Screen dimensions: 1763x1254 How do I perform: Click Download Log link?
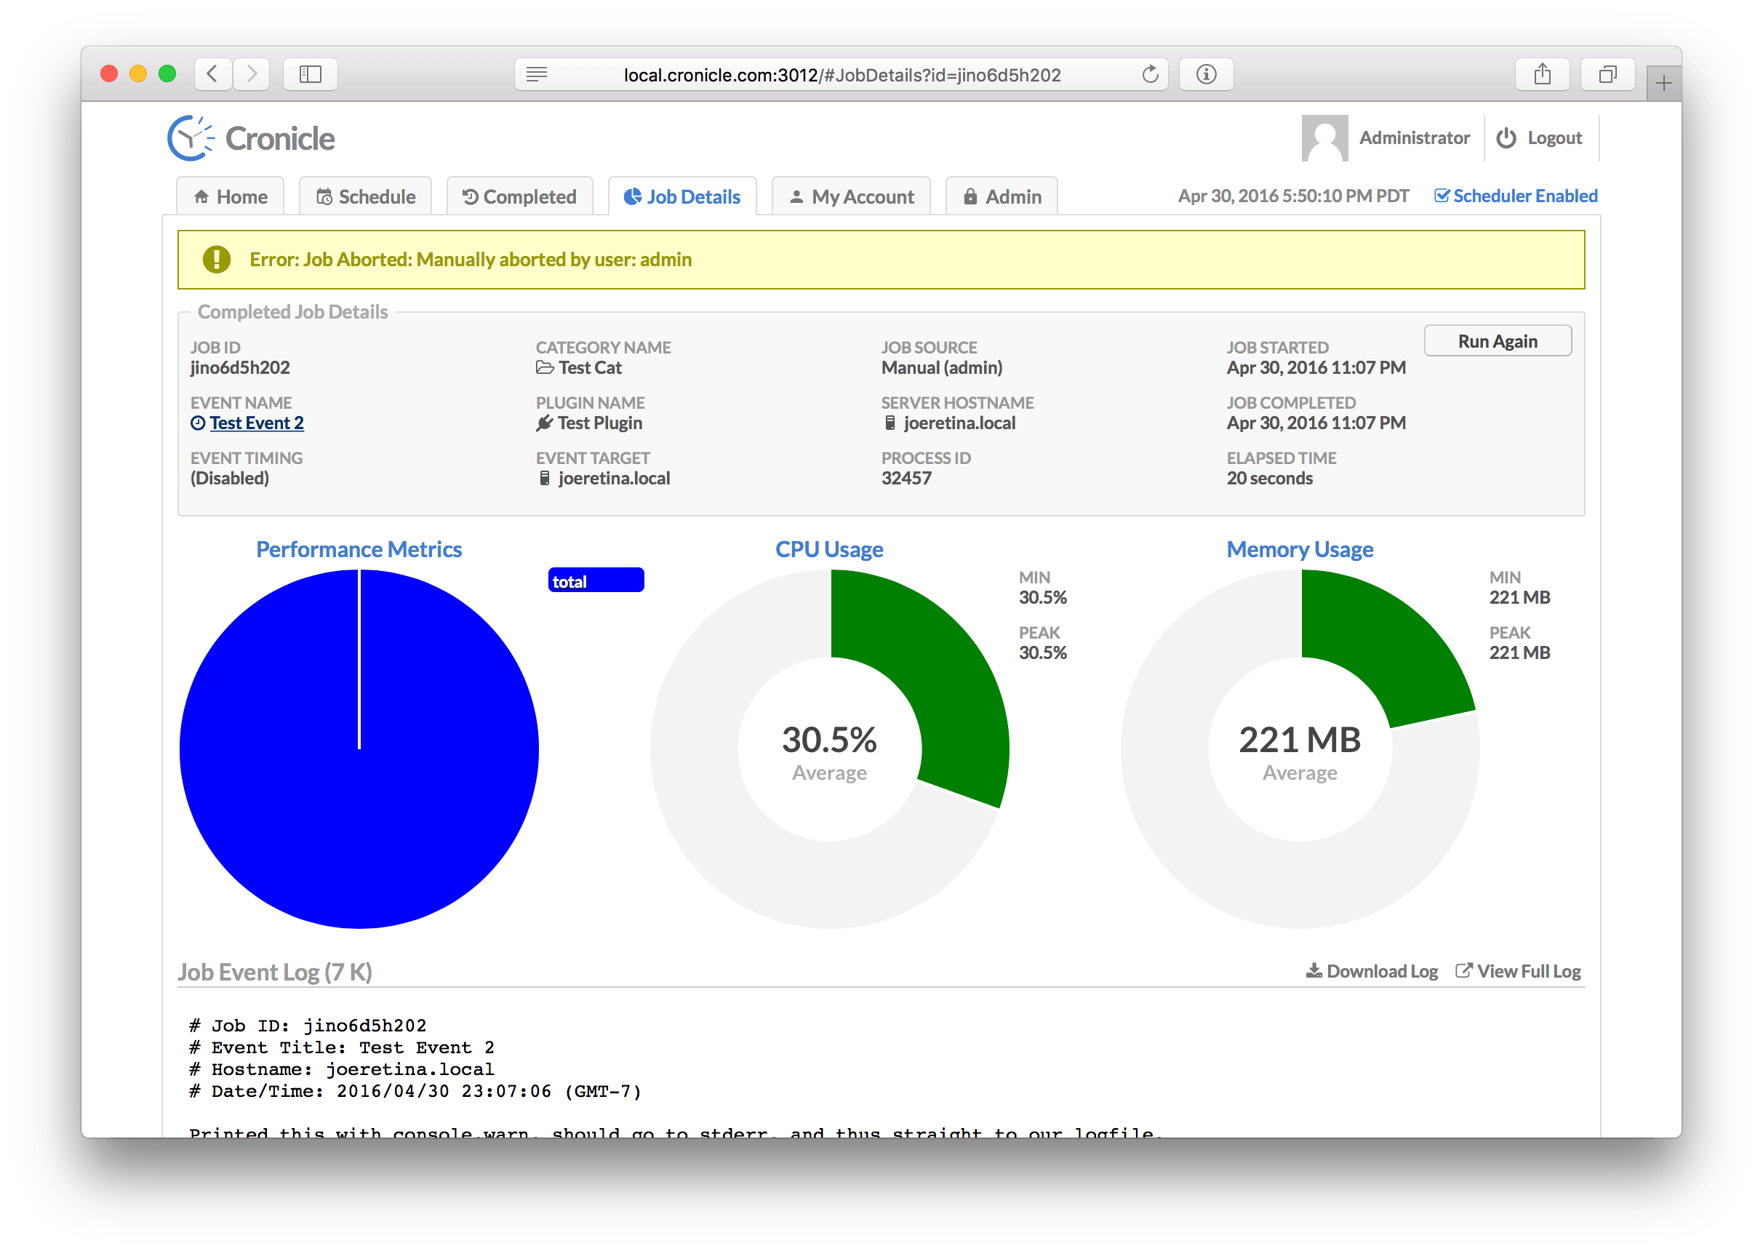[x=1372, y=971]
